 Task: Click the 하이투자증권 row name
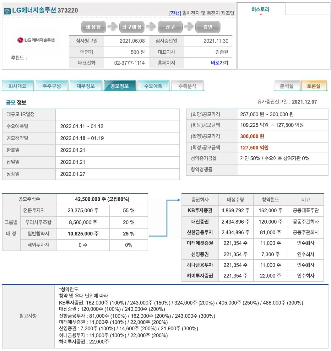tap(200, 276)
